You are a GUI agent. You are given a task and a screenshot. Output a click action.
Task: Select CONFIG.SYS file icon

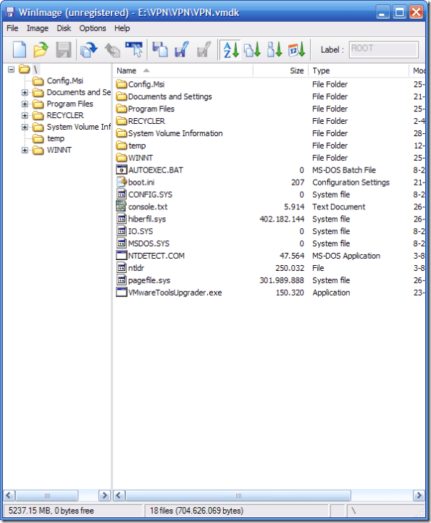[x=122, y=194]
